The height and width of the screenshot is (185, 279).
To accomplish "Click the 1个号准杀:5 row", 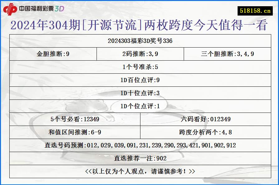I will [x=139, y=67].
